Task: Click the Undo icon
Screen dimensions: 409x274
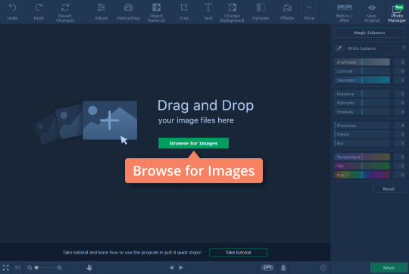Action: point(13,8)
